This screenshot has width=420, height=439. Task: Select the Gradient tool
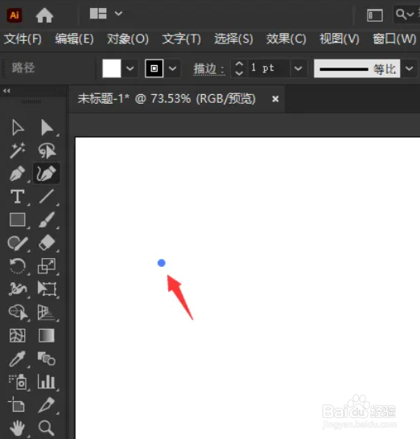pyautogui.click(x=47, y=335)
